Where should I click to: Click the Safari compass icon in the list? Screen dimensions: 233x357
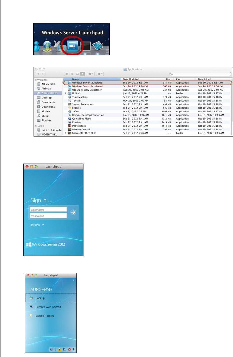[x=70, y=112]
